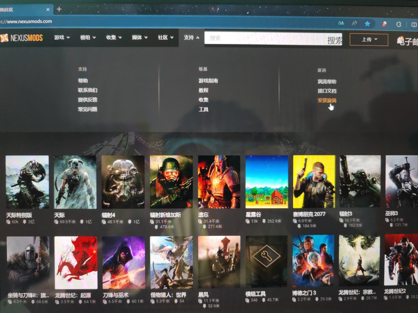The image size is (418, 313).
Task: Open 遗忘 game cover
Action: [219, 182]
